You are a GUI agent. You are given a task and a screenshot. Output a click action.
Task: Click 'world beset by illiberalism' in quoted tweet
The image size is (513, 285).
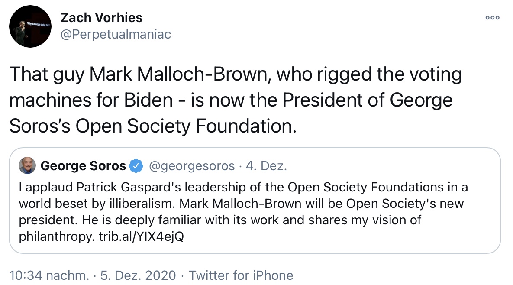(x=97, y=204)
